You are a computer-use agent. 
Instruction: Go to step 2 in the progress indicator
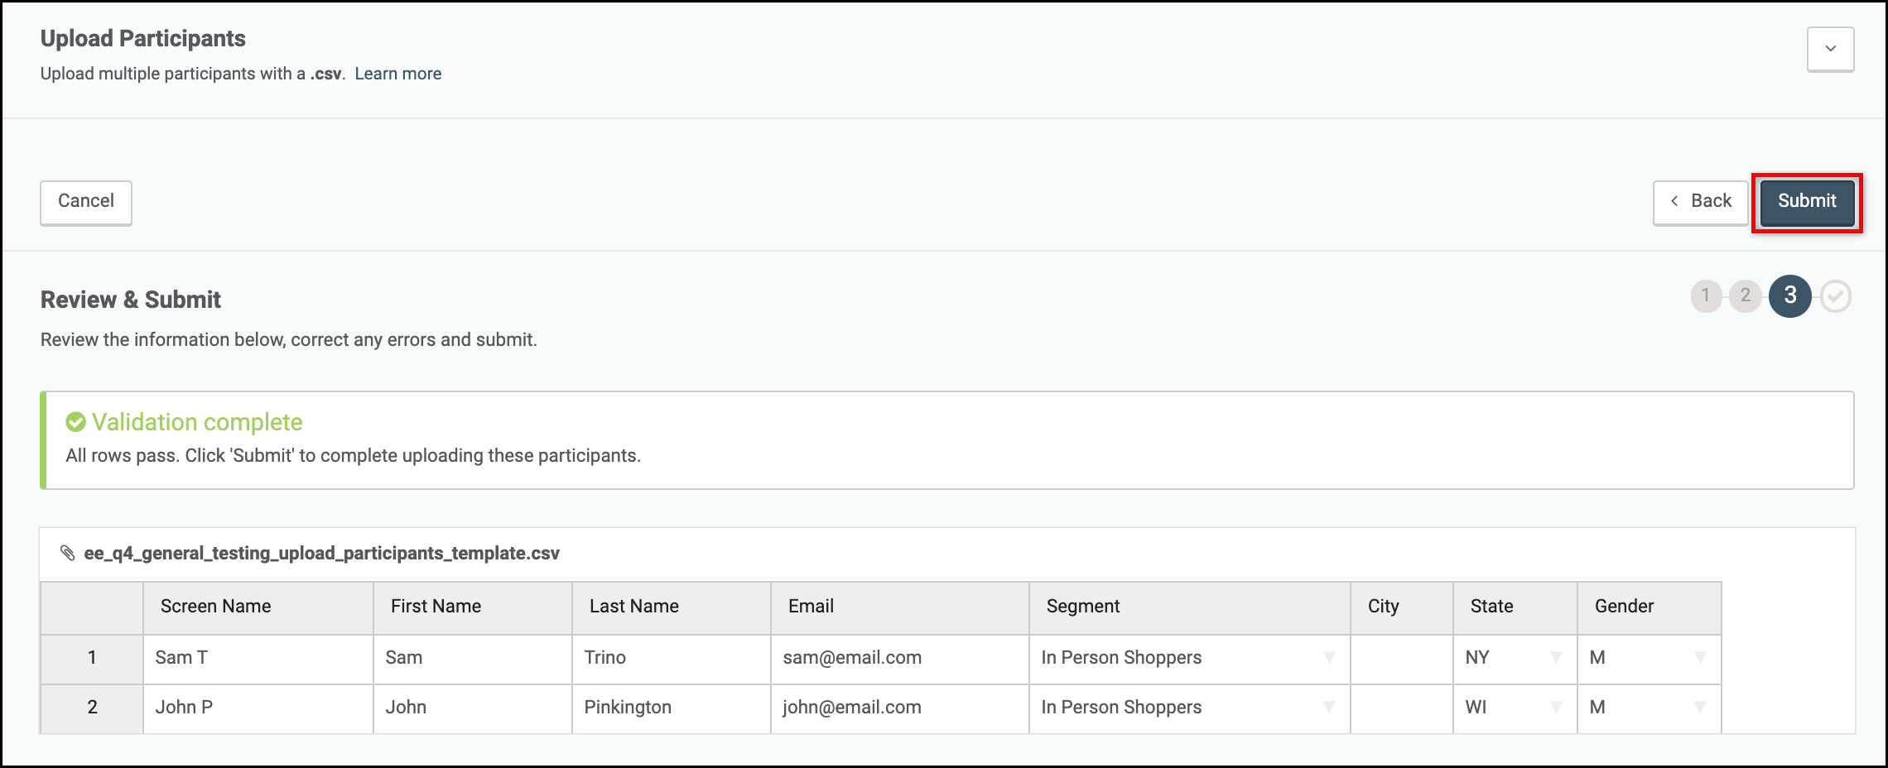[x=1745, y=295]
